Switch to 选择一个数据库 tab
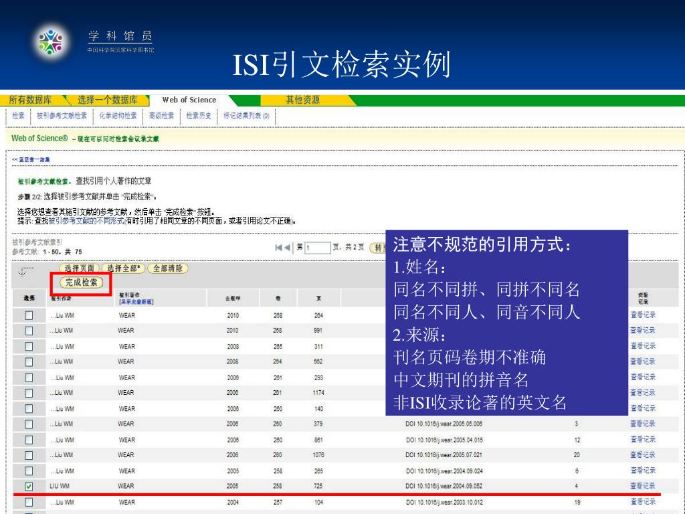Viewport: 685px width, 514px height. [x=108, y=100]
